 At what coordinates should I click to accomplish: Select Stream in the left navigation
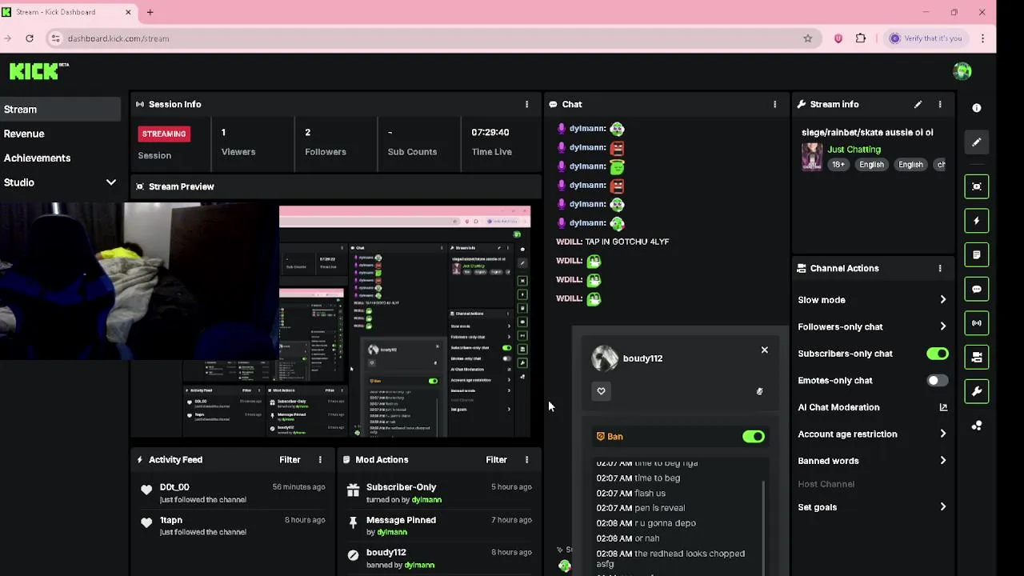(x=60, y=110)
